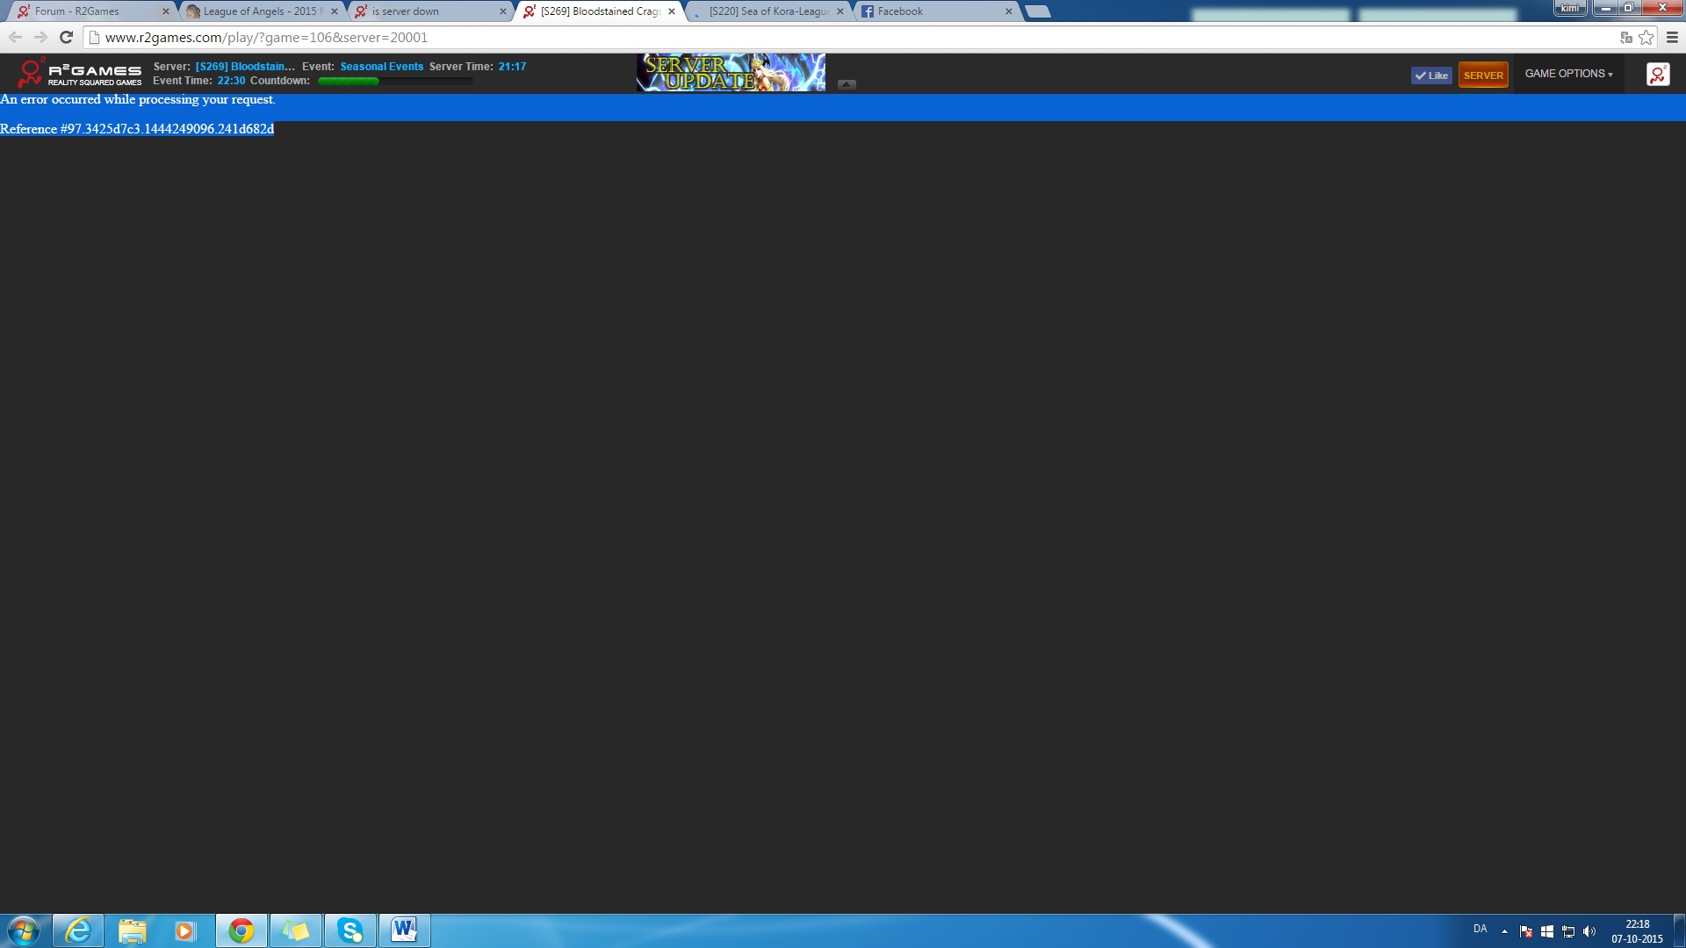Click the URL address bar field
Viewport: 1686px width, 948px height.
point(790,37)
